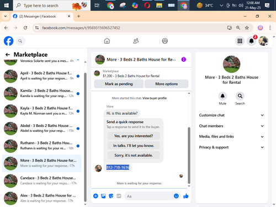This screenshot has width=276, height=207.
Task: Choose a sticker from the composer
Action: coord(111,196)
